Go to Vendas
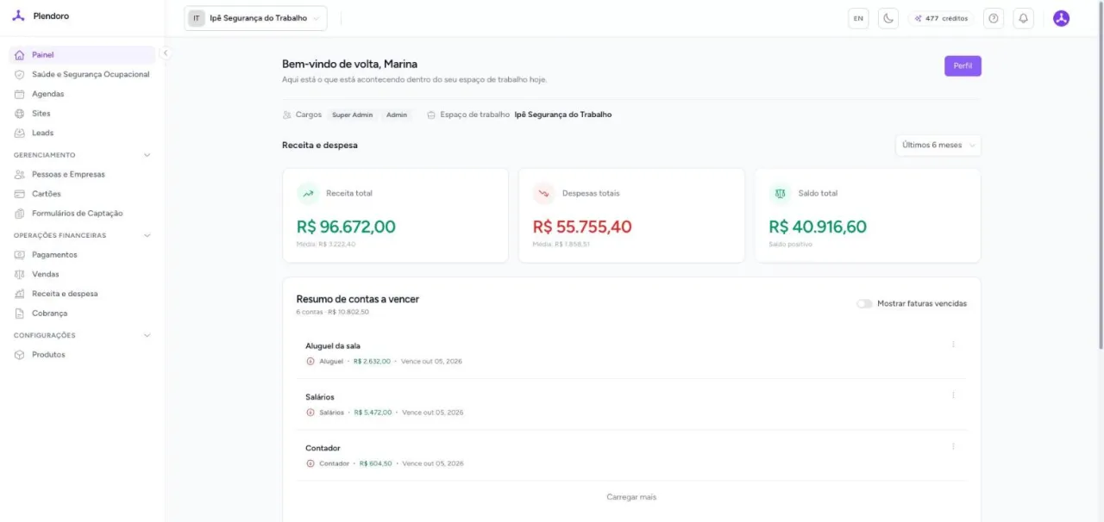1104x522 pixels. coord(82,274)
